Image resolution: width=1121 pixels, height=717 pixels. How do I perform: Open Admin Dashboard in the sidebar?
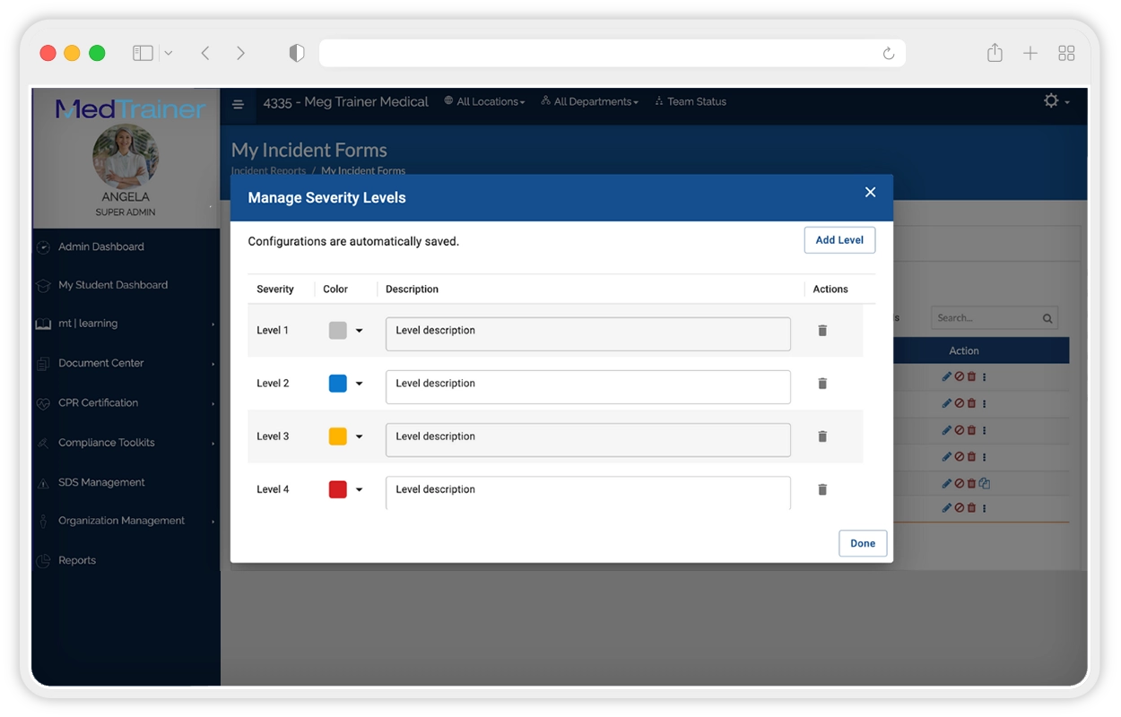pyautogui.click(x=100, y=246)
